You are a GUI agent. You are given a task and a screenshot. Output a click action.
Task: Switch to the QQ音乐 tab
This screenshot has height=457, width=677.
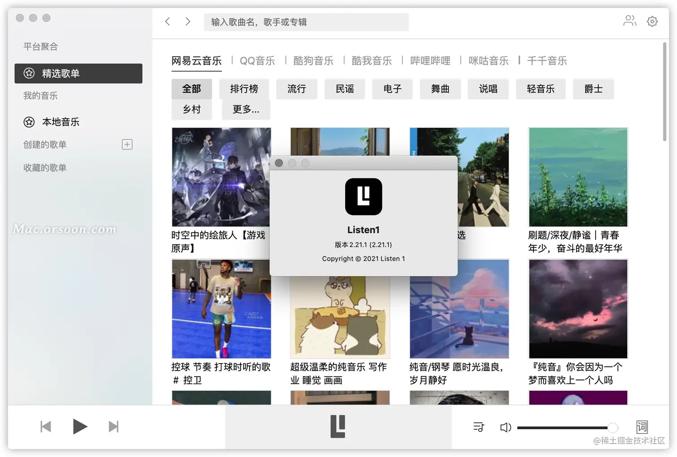point(257,61)
